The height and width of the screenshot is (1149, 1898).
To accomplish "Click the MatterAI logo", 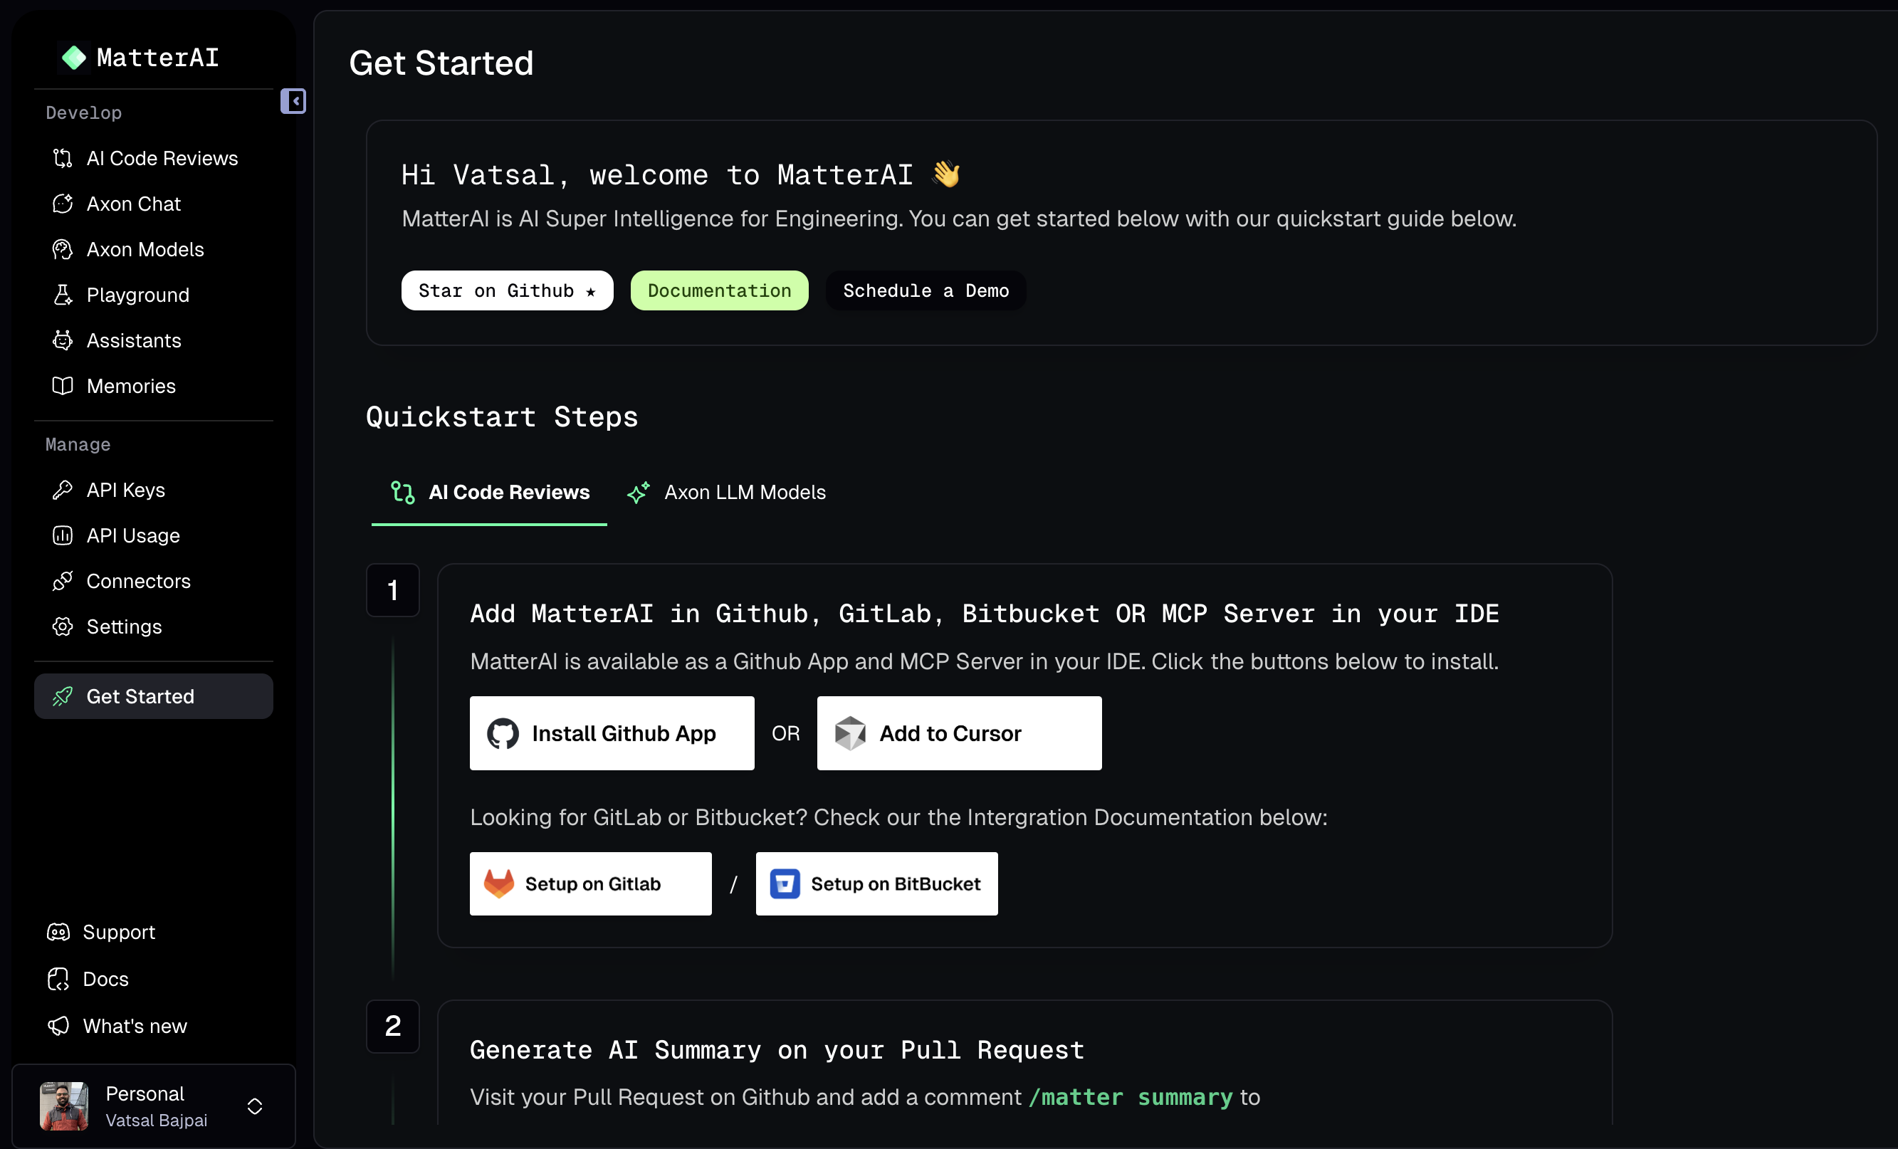I will (140, 57).
